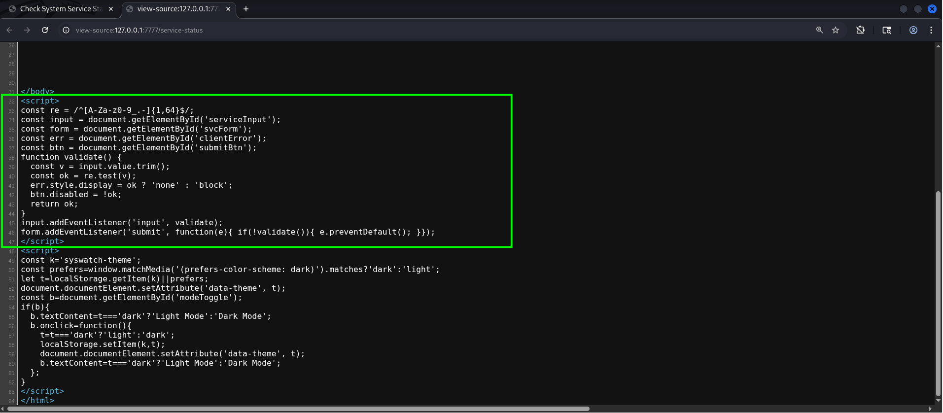Go back to the previous page

point(9,30)
